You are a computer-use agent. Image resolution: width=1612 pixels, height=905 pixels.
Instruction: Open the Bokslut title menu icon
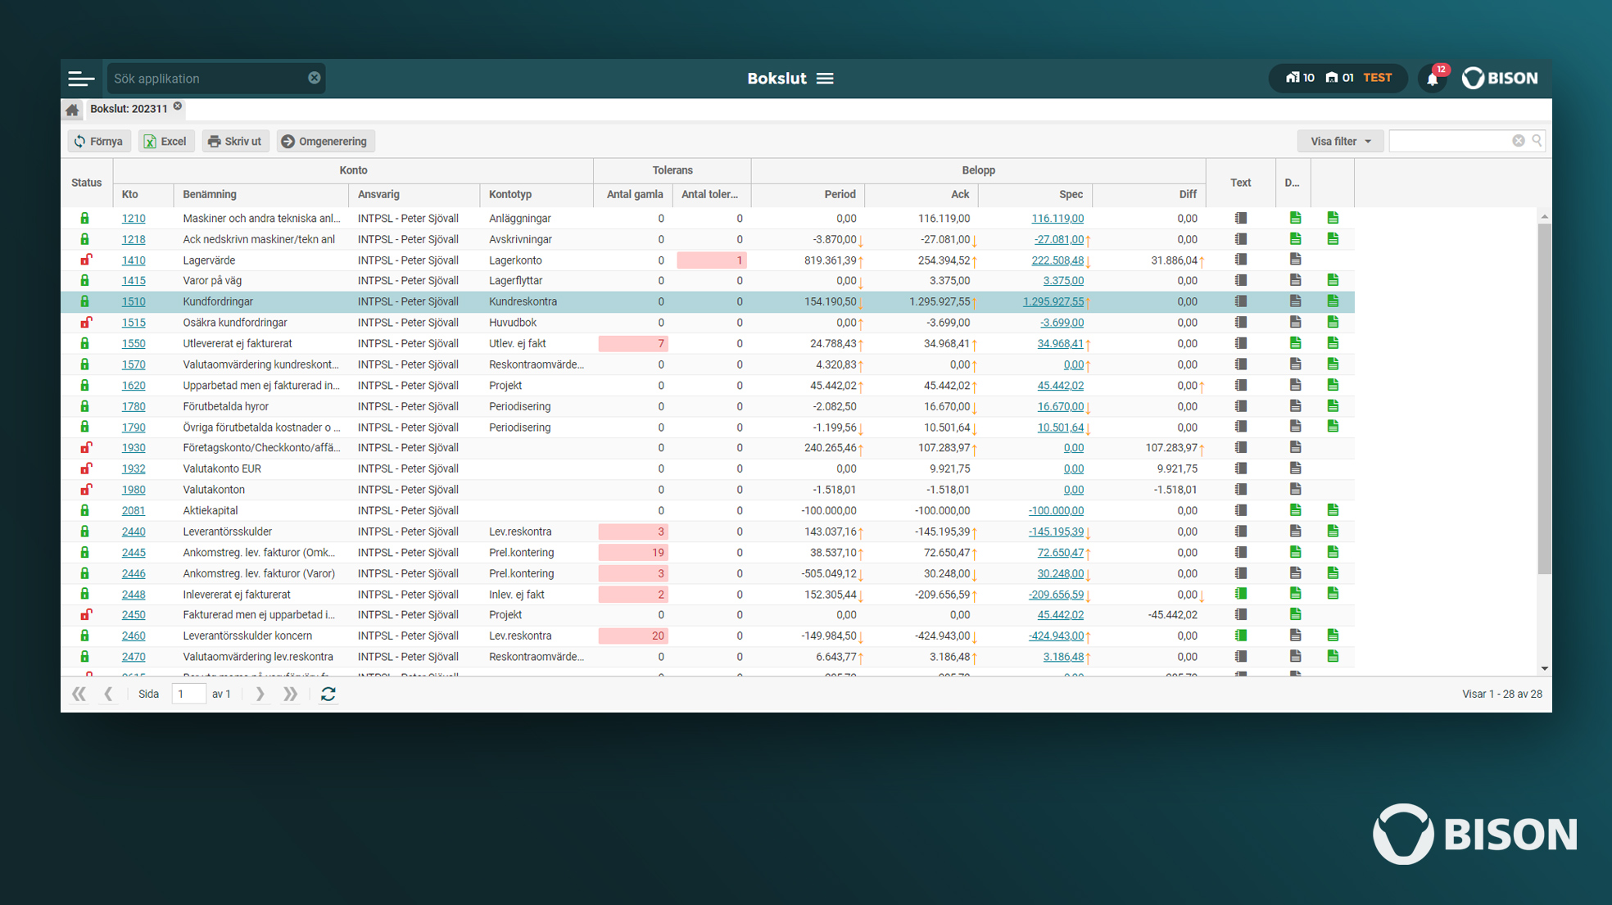(x=825, y=79)
